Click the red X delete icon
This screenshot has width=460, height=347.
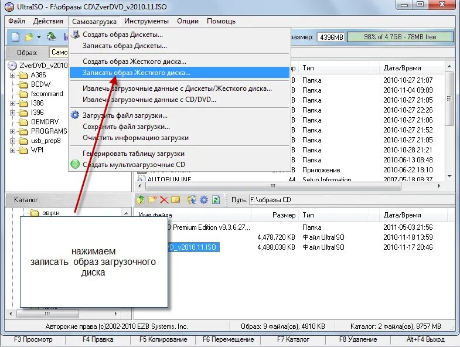[x=164, y=200]
